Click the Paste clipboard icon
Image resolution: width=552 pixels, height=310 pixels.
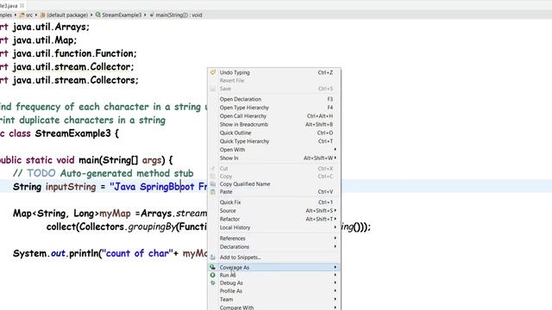click(x=213, y=192)
